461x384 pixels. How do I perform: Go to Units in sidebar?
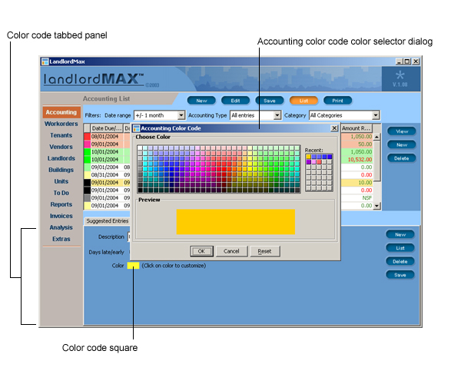pos(61,181)
